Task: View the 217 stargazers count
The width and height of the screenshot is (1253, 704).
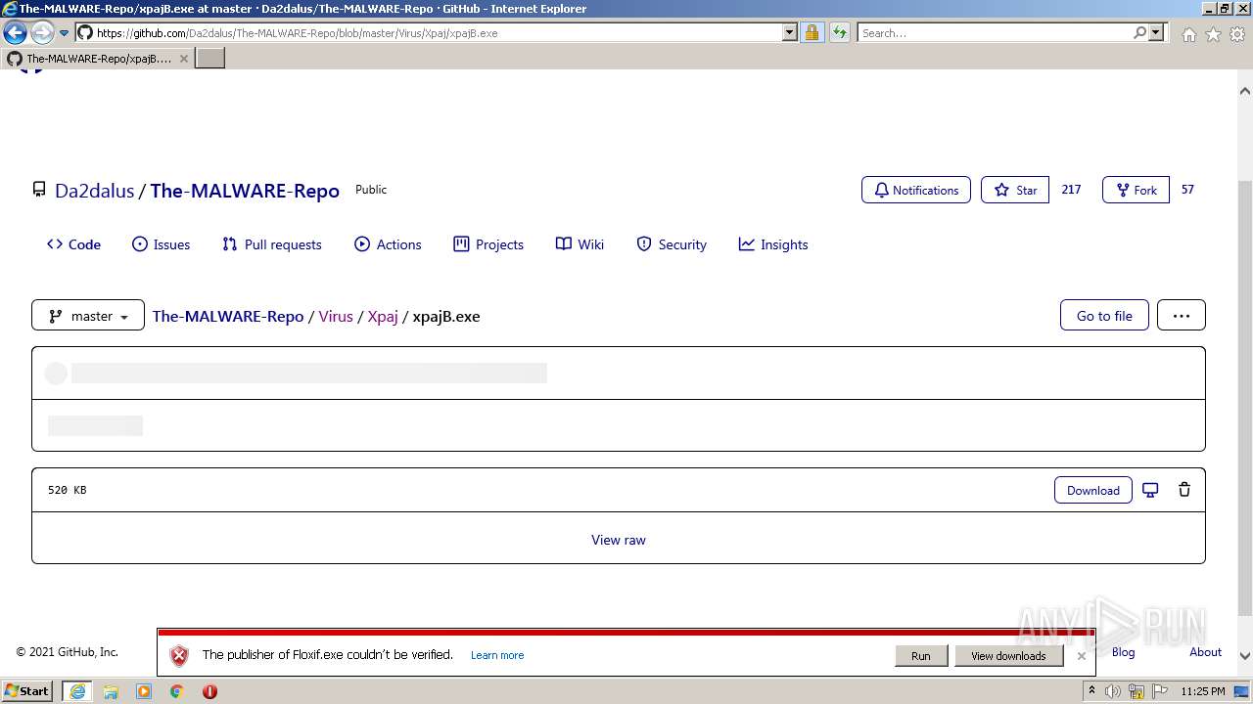Action: (x=1071, y=190)
